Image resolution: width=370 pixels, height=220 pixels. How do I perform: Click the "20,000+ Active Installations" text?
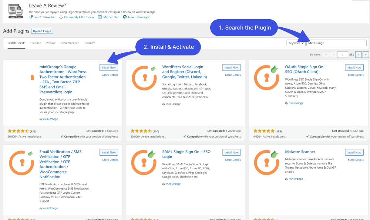pyautogui.click(x=24, y=136)
